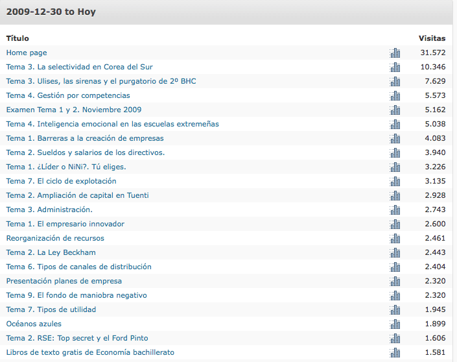Open Sueldos y salarios de los directivos link
457x362 pixels.
coord(86,152)
